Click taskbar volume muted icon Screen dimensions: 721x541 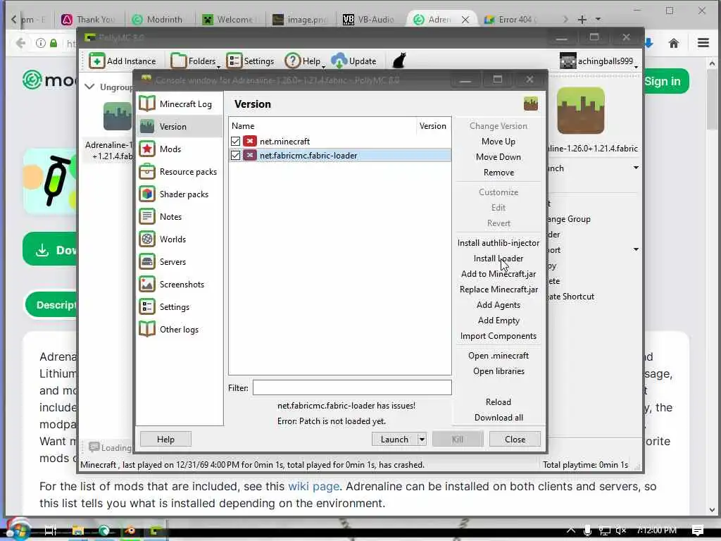coord(621,530)
